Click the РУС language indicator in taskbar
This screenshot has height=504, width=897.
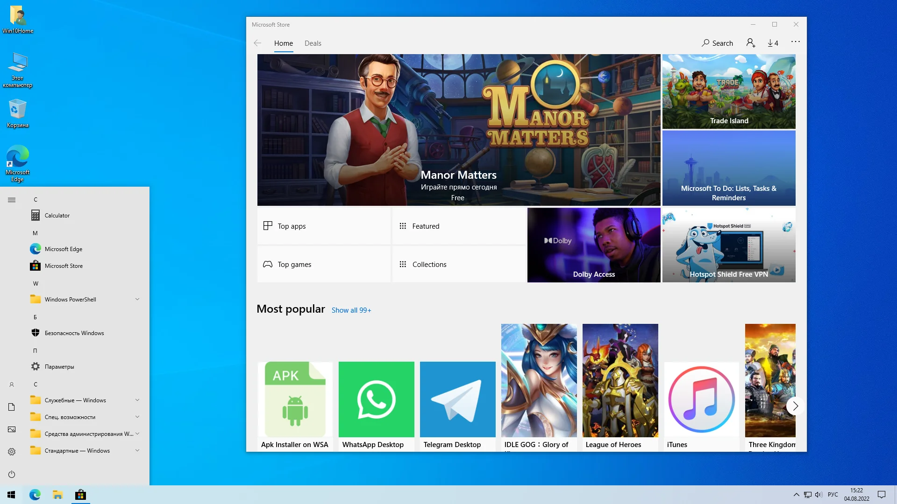click(833, 495)
